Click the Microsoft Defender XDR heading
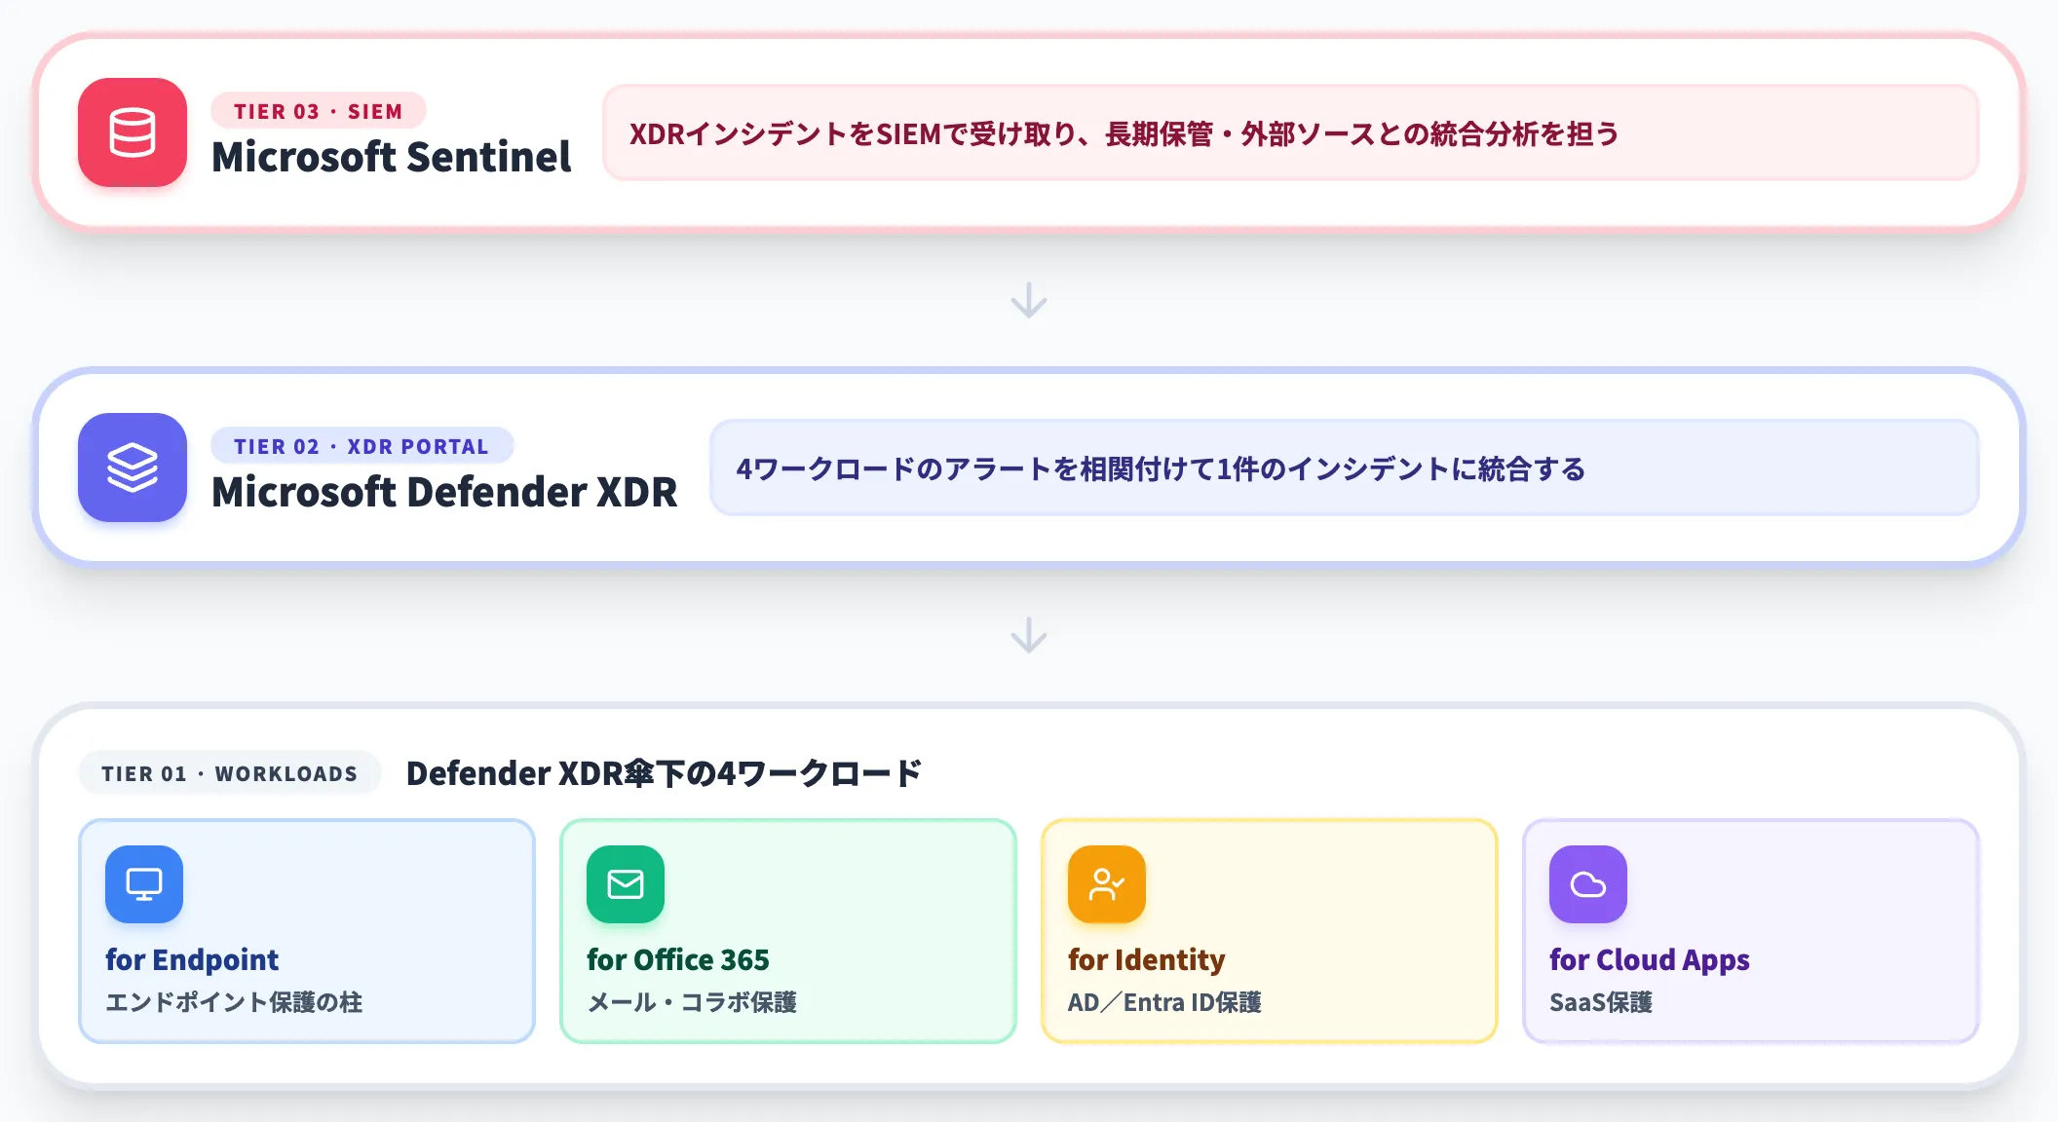The width and height of the screenshot is (2058, 1122). coord(444,492)
